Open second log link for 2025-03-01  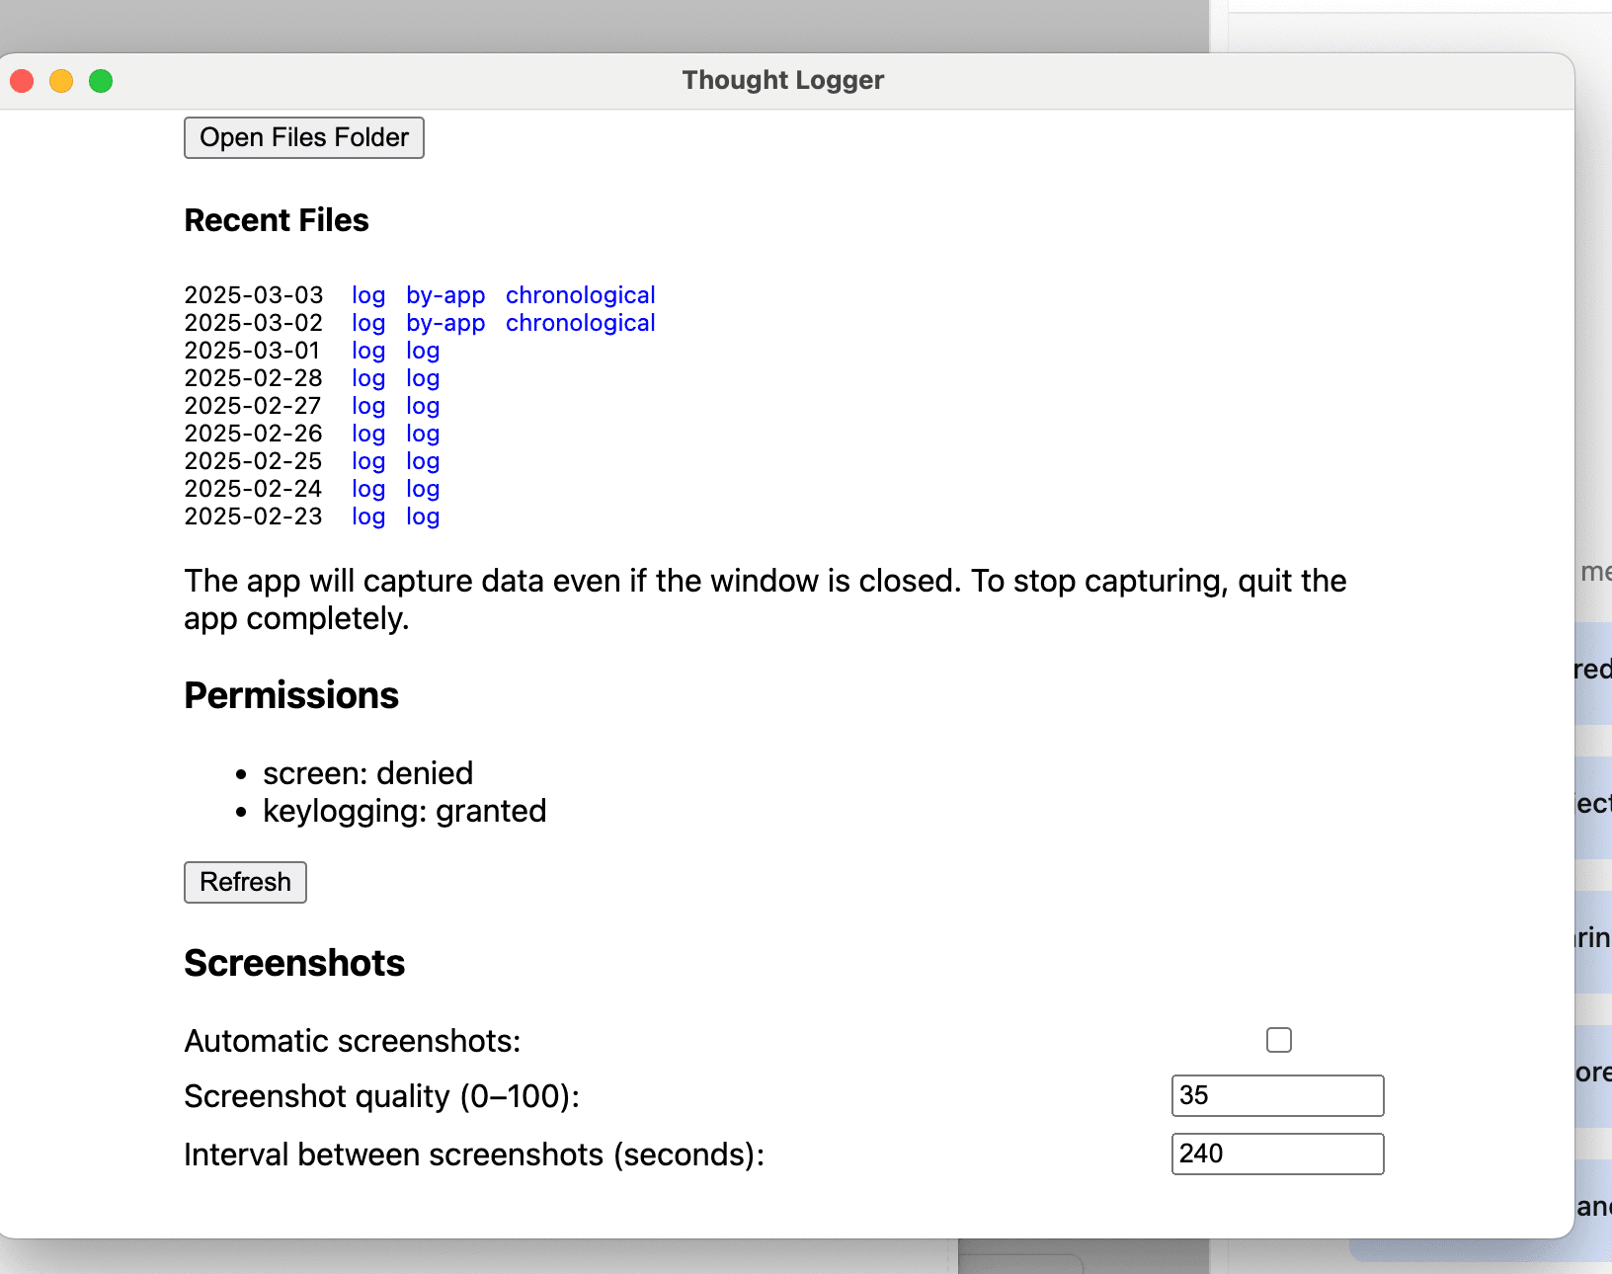(x=423, y=351)
